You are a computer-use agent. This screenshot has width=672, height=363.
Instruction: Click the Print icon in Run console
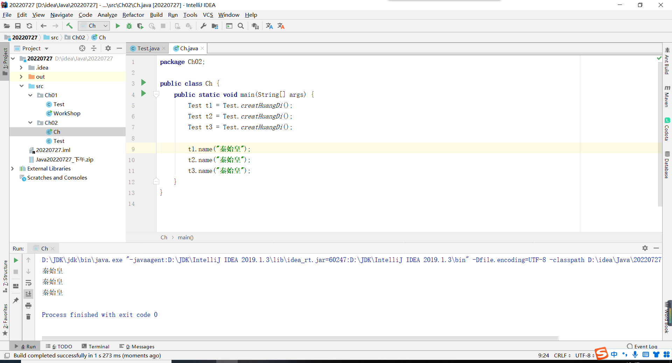click(x=28, y=305)
